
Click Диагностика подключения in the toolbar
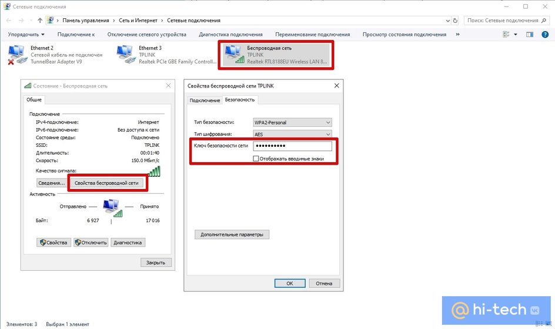231,34
